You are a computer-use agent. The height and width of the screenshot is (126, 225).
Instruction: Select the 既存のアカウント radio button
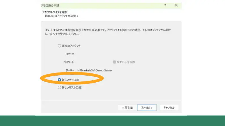(x=59, y=46)
